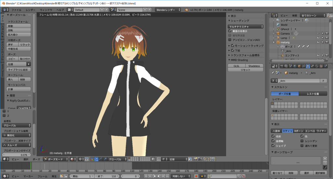Select the rotate manipulator arc icon
333x179 pixels.
(101, 159)
